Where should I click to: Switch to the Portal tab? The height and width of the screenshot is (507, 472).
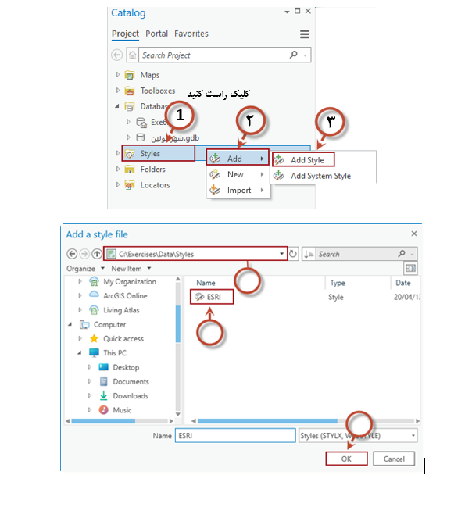coord(156,34)
